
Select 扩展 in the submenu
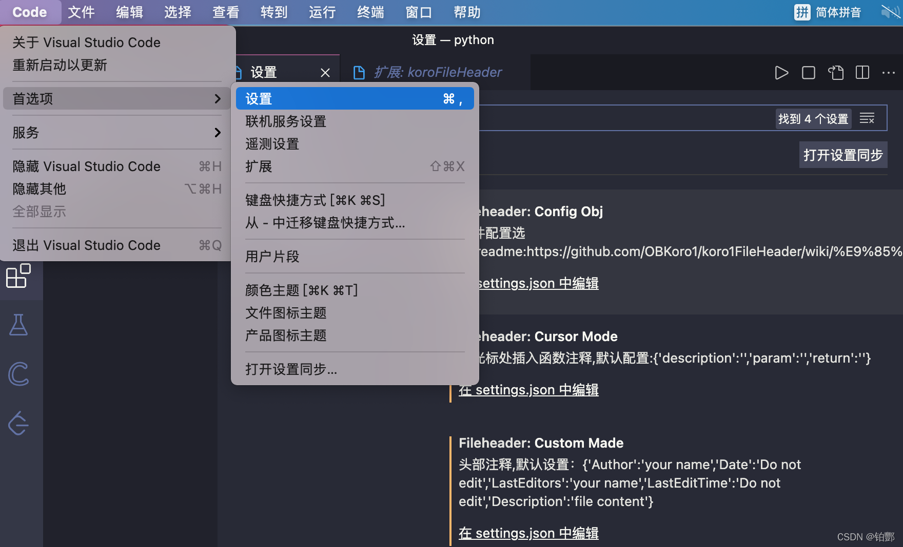[355, 166]
